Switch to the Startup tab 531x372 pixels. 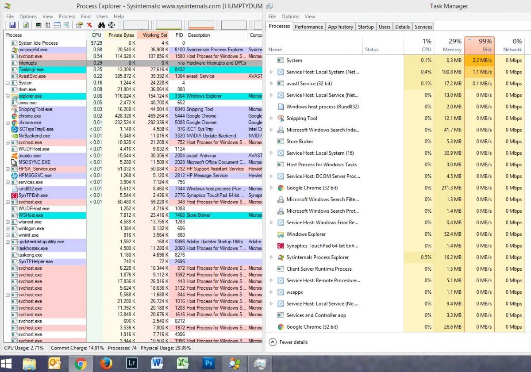click(x=366, y=27)
